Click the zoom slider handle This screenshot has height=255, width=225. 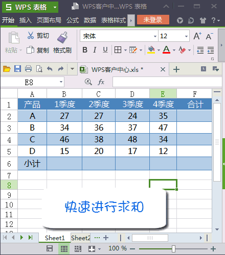[173, 249]
